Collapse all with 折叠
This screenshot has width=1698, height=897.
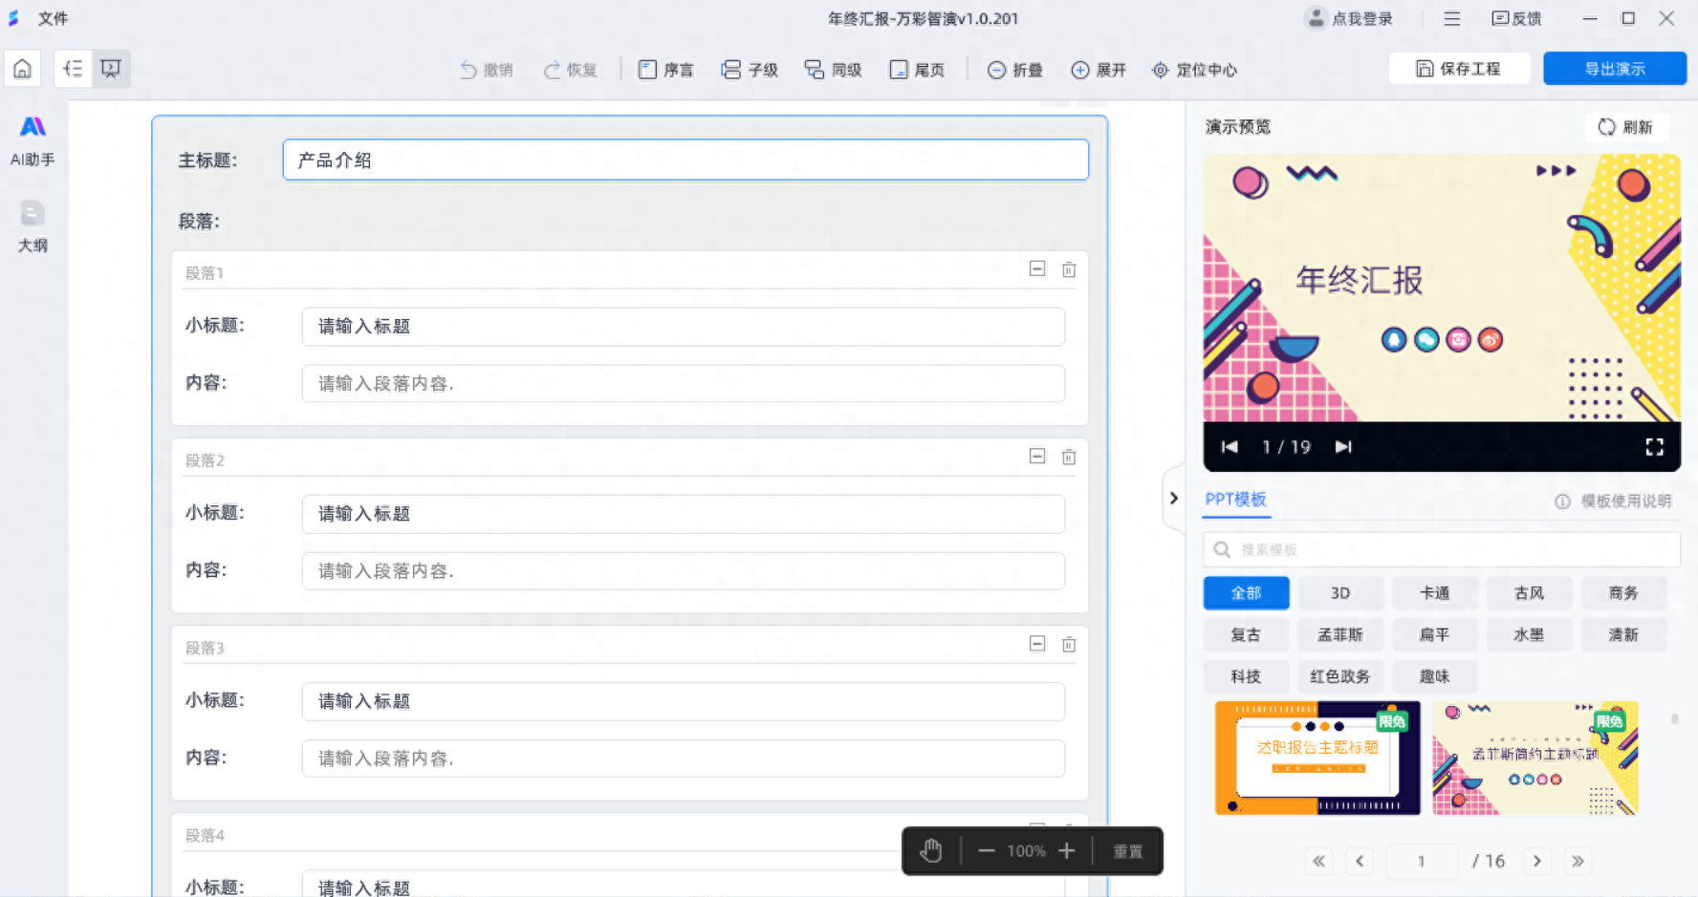1014,70
